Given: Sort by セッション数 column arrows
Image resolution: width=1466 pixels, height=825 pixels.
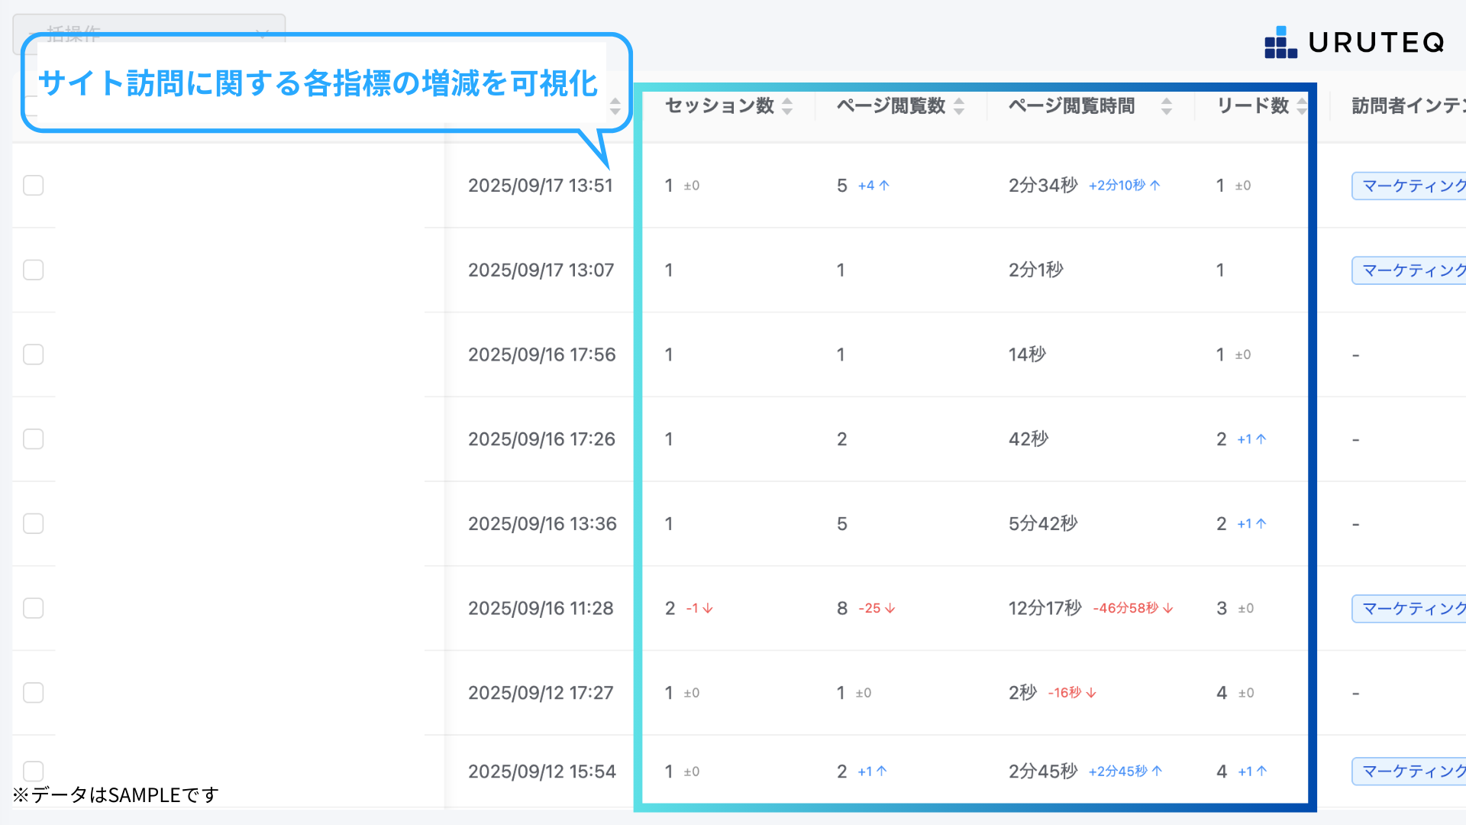Looking at the screenshot, I should tap(787, 106).
